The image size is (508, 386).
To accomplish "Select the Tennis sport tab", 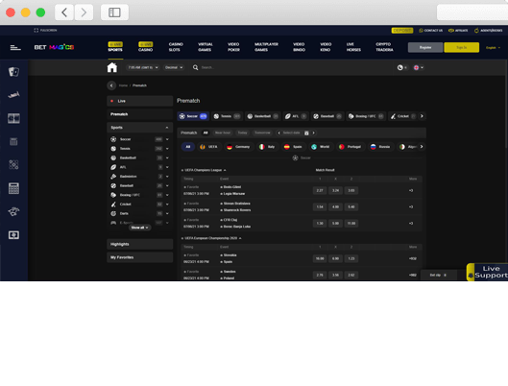I will click(x=227, y=116).
